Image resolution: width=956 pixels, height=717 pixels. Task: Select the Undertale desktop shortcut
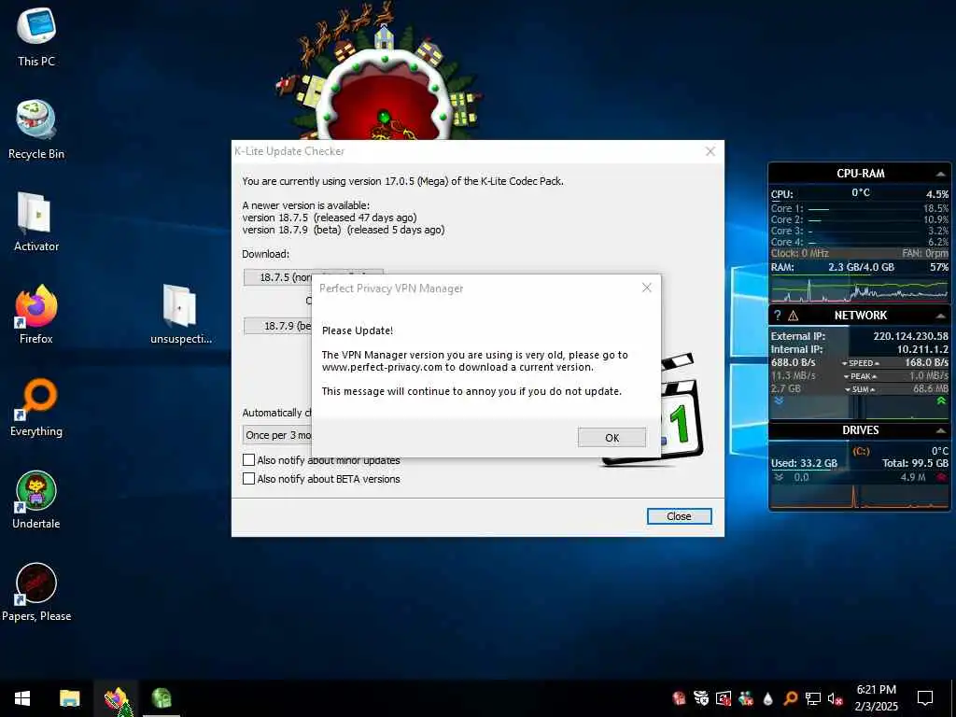36,500
